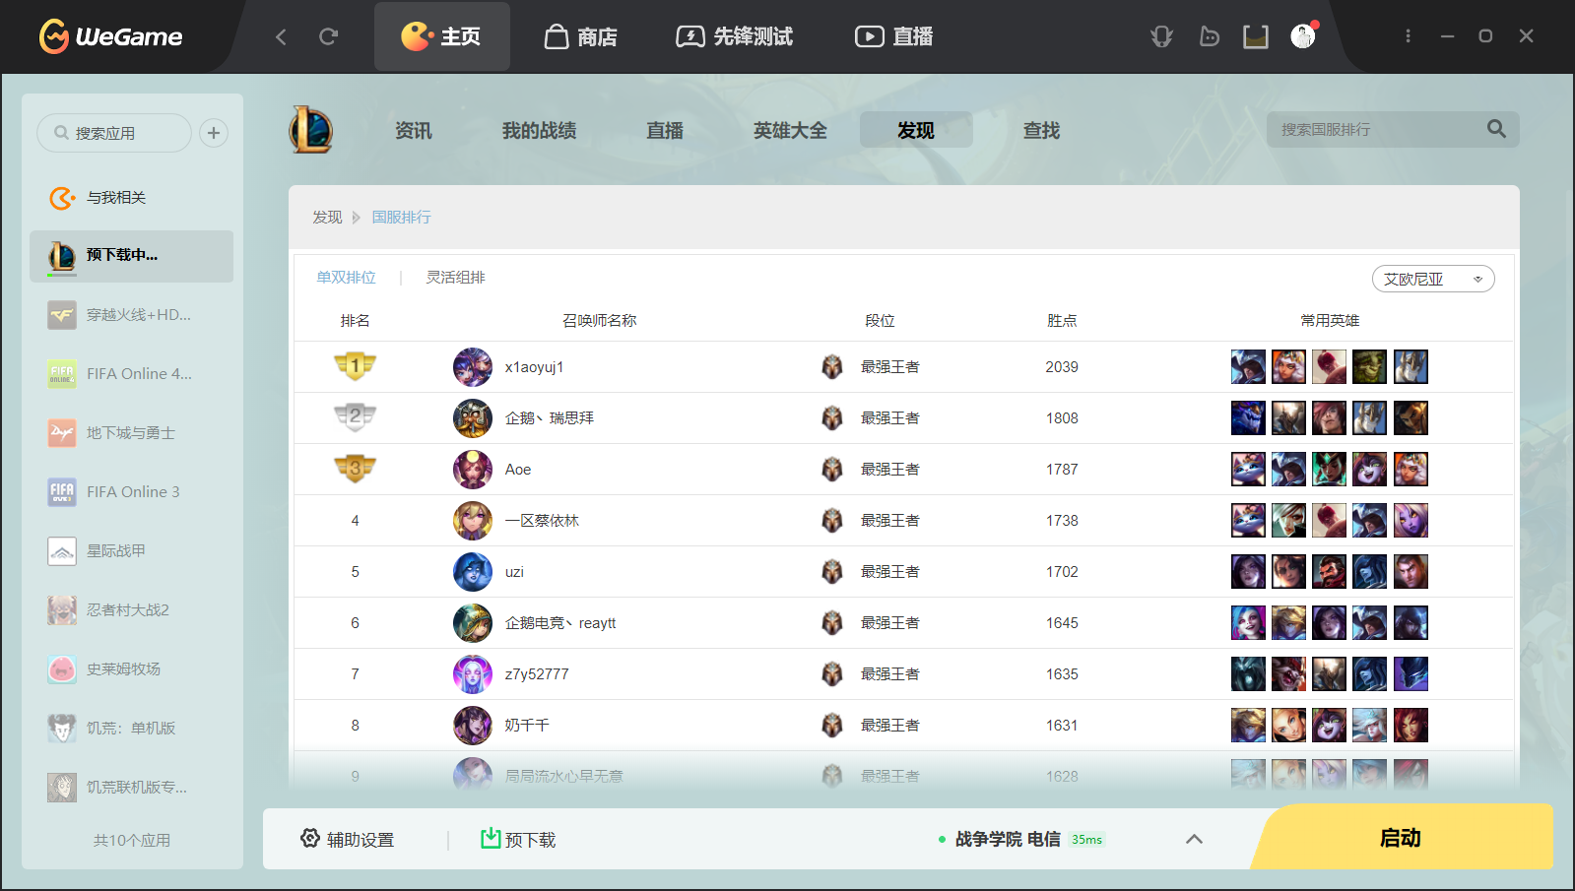
Task: Click the rank 1 gold medal badge
Action: point(356,366)
